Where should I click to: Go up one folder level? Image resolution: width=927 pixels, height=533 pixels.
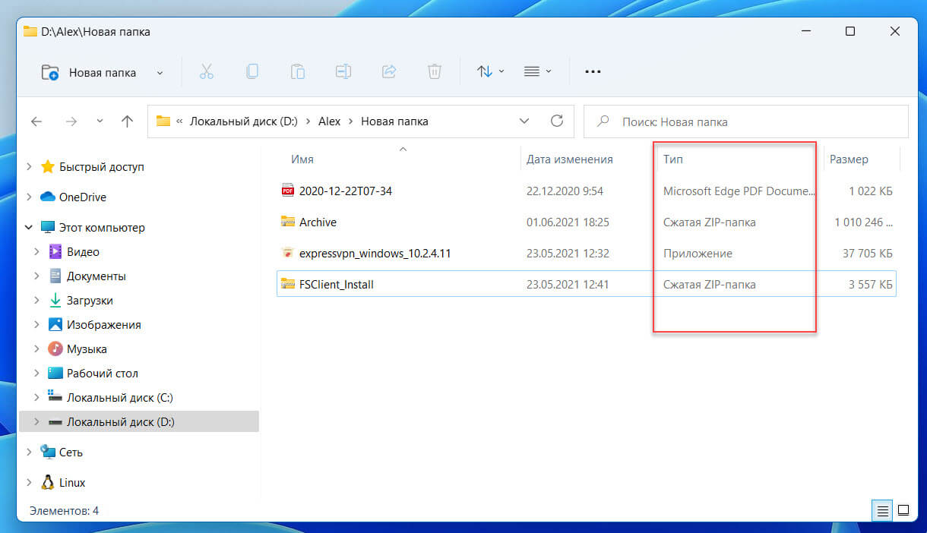128,121
